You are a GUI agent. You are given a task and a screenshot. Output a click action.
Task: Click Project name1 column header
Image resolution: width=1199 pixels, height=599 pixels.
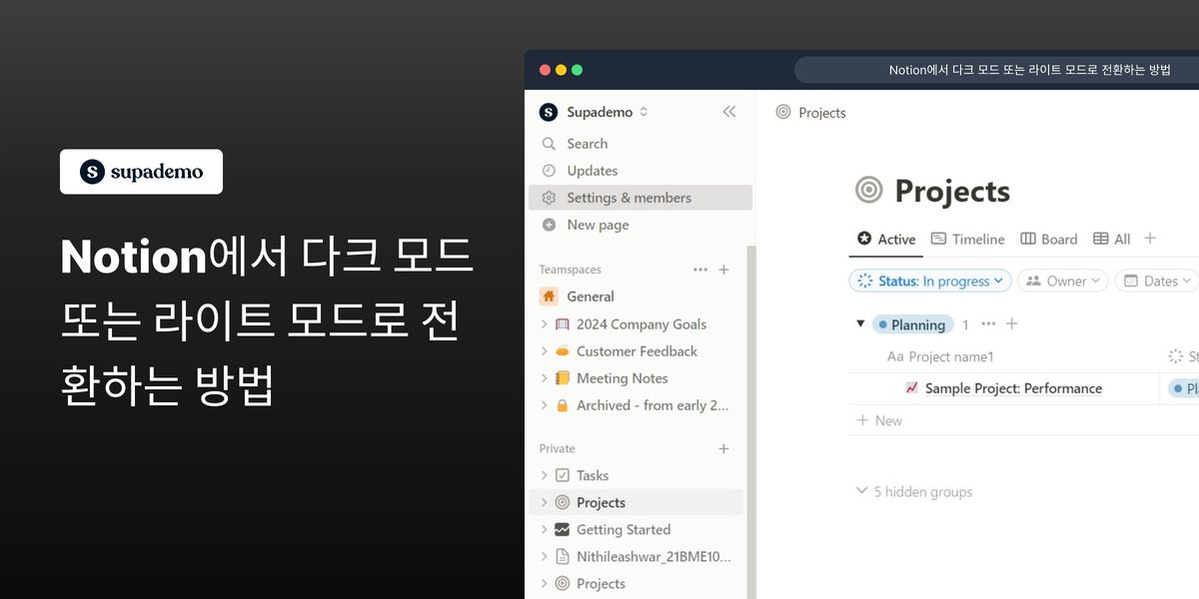940,356
